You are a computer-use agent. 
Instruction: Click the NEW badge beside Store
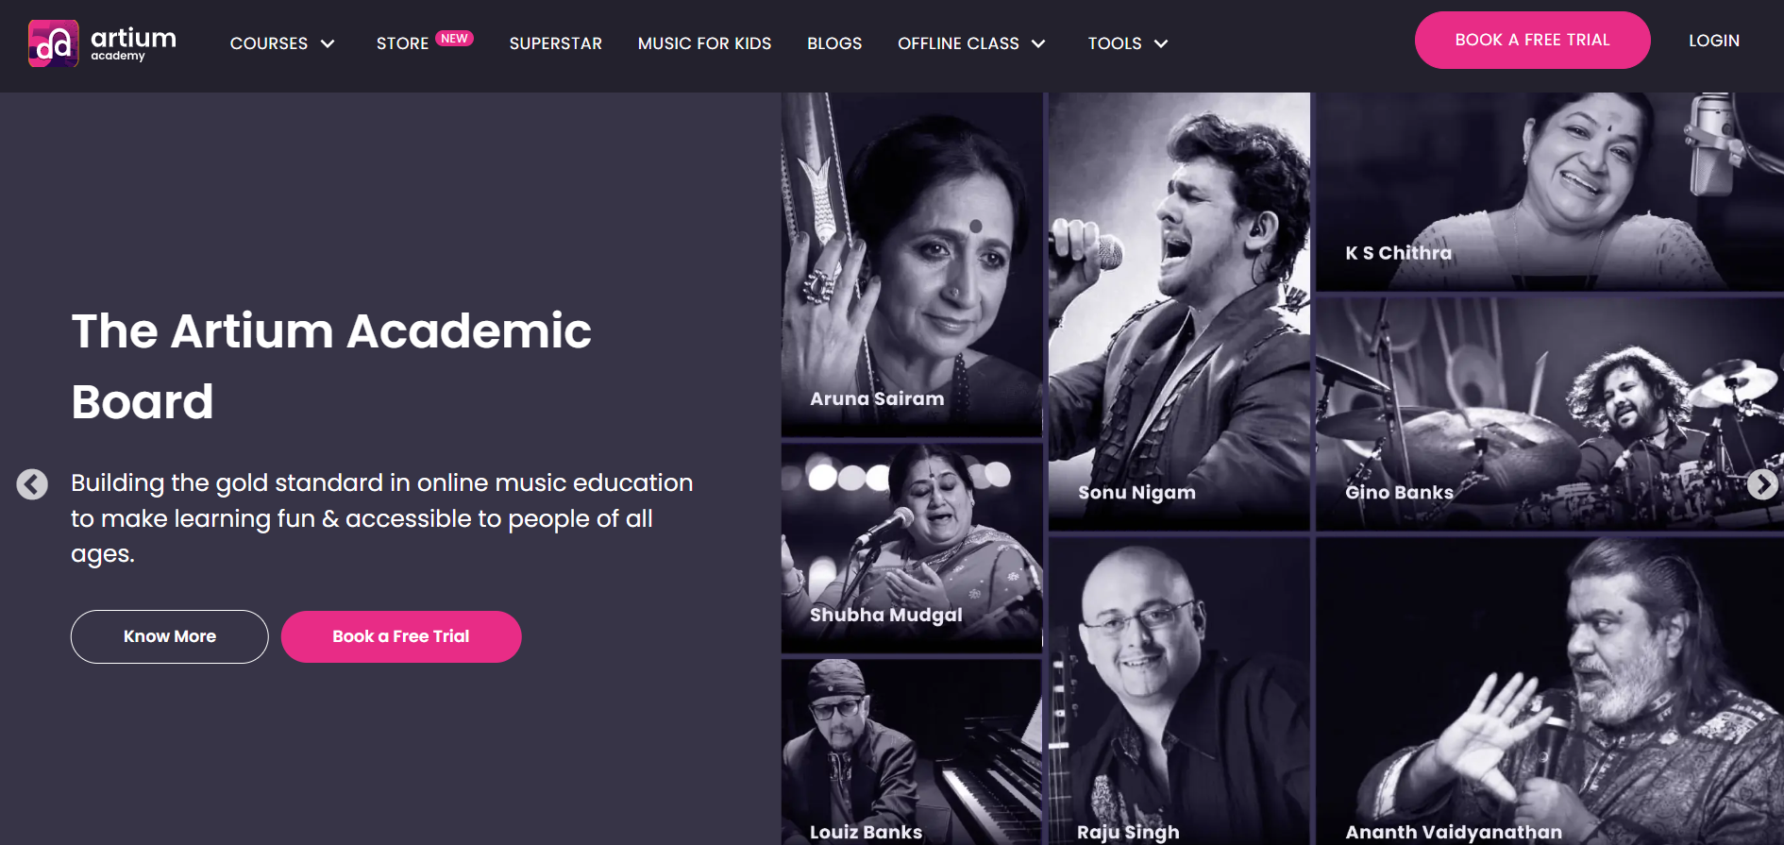454,39
